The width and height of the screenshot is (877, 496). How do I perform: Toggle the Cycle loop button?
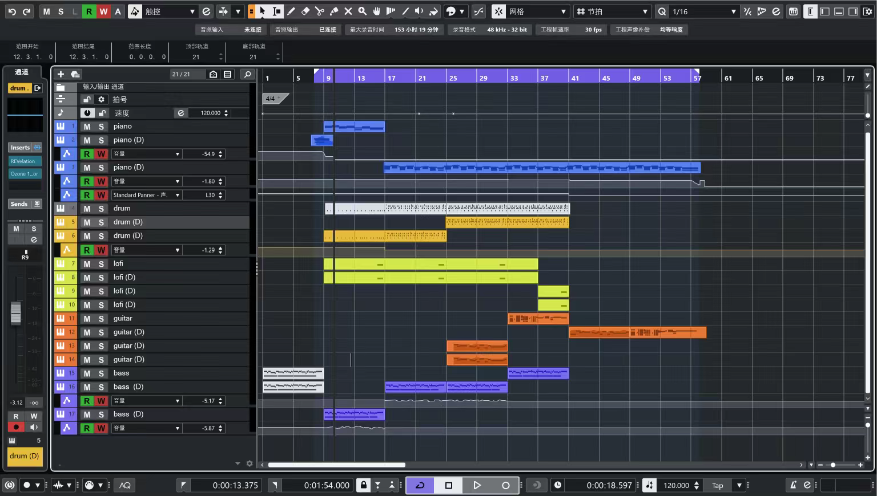pos(420,485)
